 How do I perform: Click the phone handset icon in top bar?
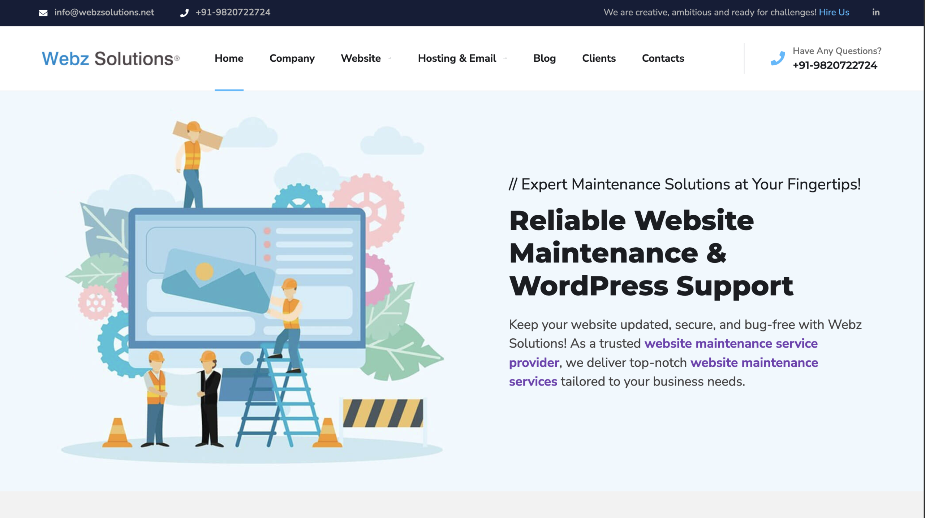[x=184, y=13]
